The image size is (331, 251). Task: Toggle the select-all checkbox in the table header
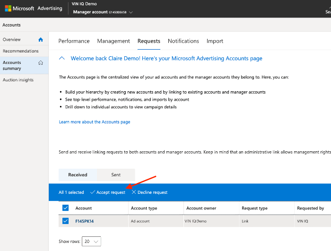(x=65, y=208)
